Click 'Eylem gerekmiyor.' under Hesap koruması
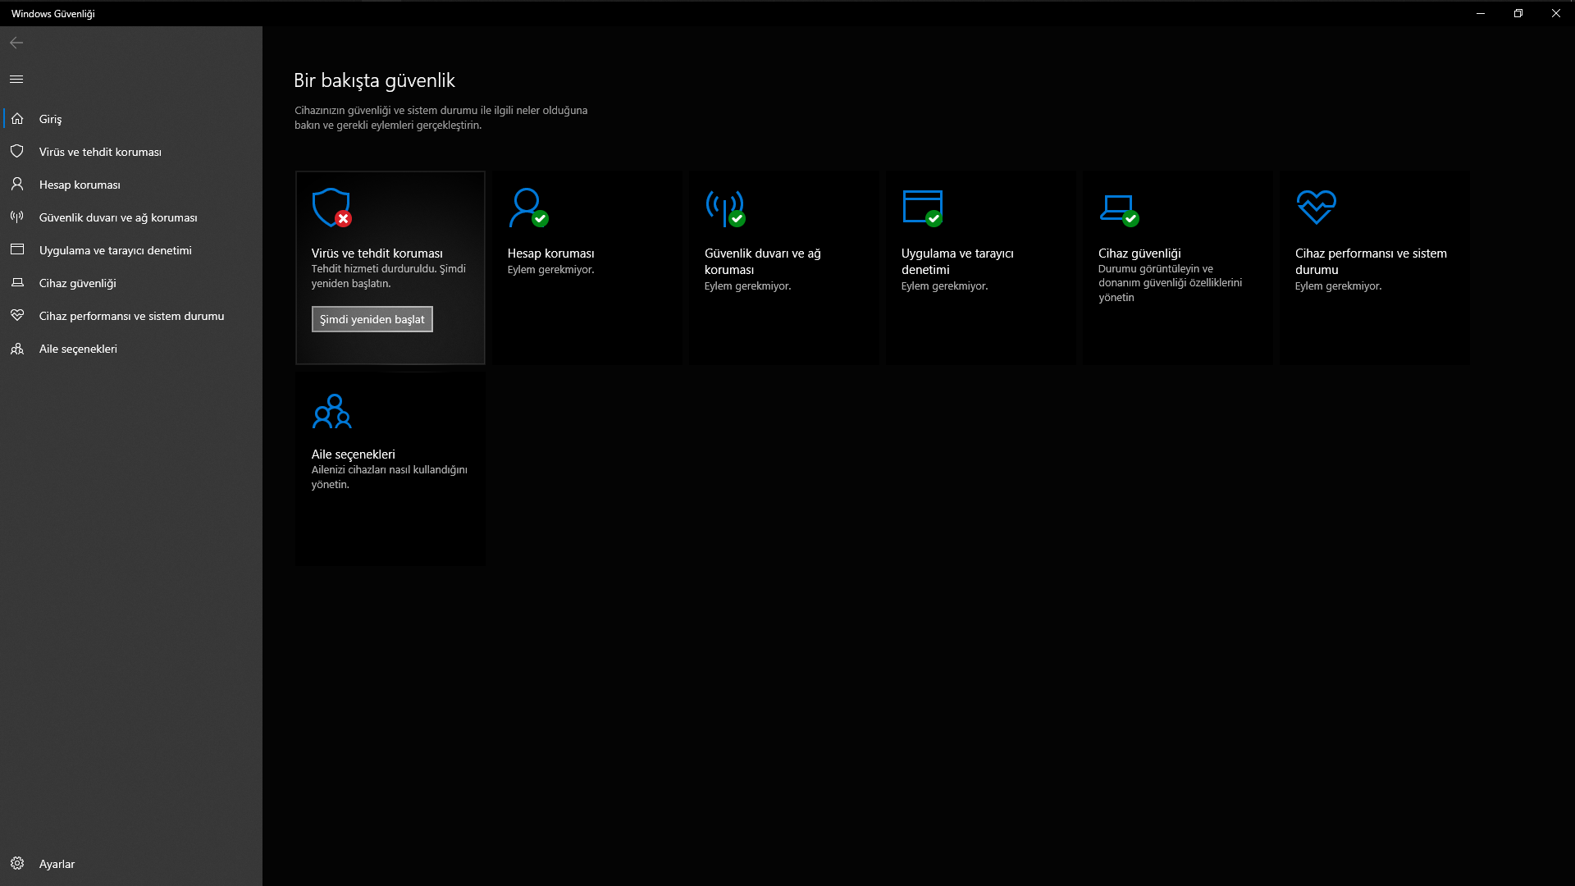The height and width of the screenshot is (886, 1575). coord(550,270)
